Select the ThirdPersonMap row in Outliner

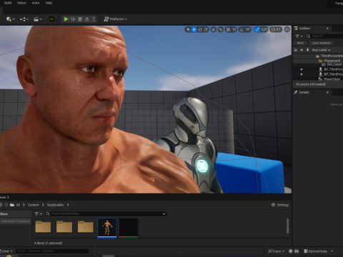[x=318, y=56]
